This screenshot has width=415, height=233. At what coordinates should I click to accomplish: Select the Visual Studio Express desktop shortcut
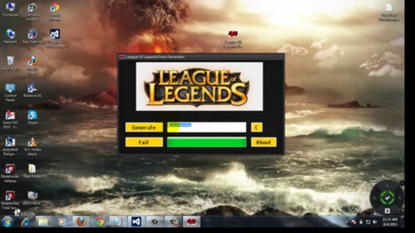click(55, 39)
